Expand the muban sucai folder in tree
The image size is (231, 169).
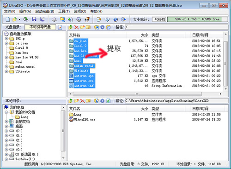click(x=6, y=67)
